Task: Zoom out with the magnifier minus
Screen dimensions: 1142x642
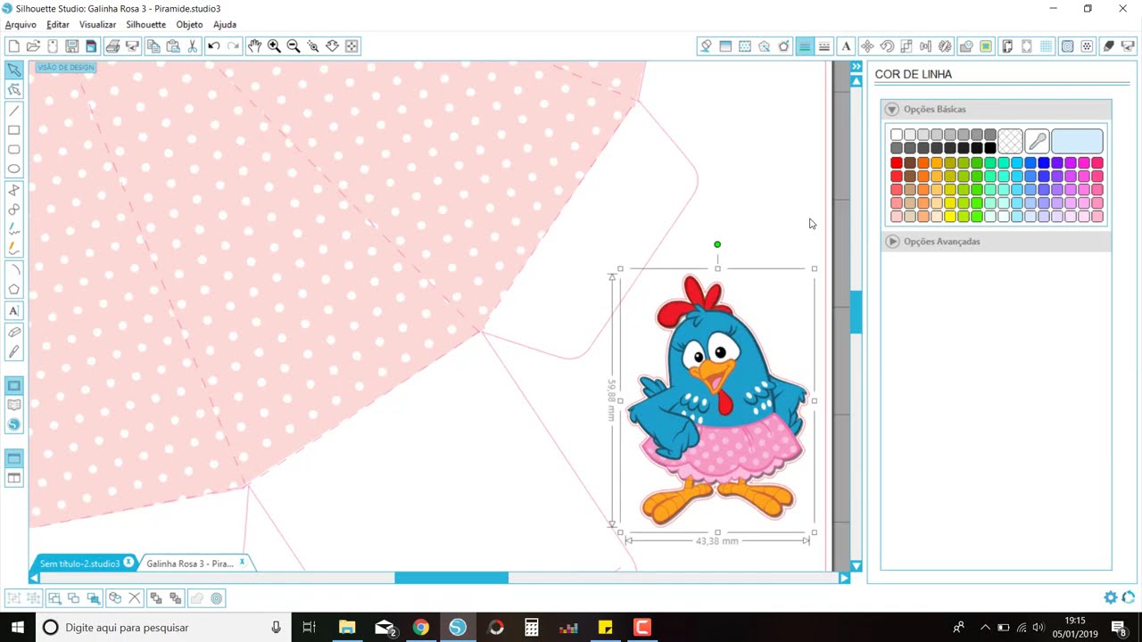Action: (294, 45)
